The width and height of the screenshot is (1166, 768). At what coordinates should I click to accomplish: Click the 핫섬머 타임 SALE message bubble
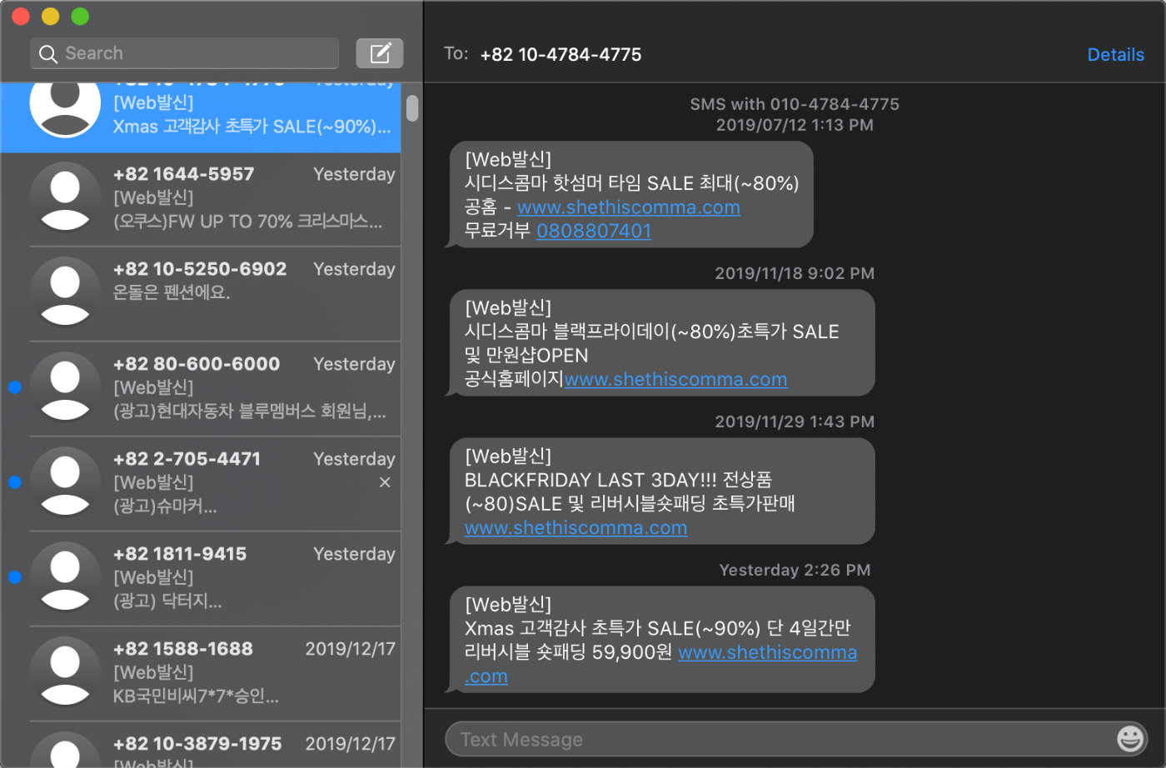[630, 194]
